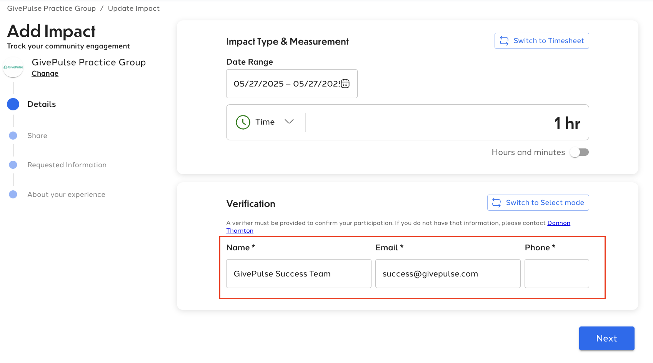Click the Update Impact breadcrumb
The image size is (653, 363).
134,8
